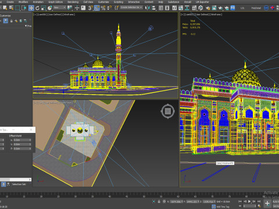
Task: Go to the start frame of the animation
Action: click(x=240, y=201)
